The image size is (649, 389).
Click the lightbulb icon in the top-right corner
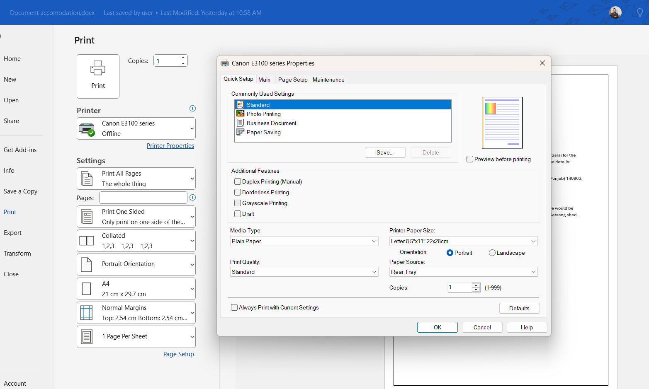coord(639,12)
